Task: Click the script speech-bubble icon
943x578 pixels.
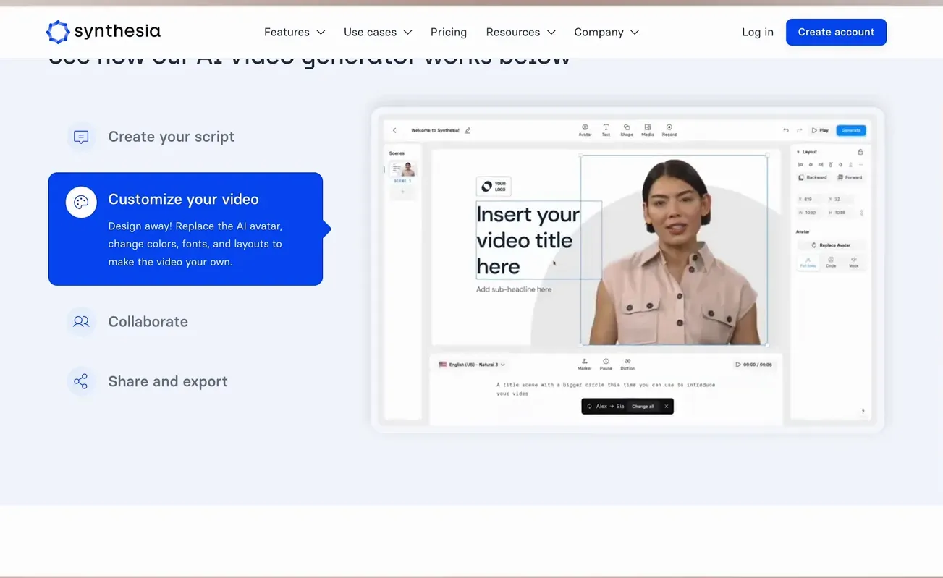Action: tap(81, 137)
